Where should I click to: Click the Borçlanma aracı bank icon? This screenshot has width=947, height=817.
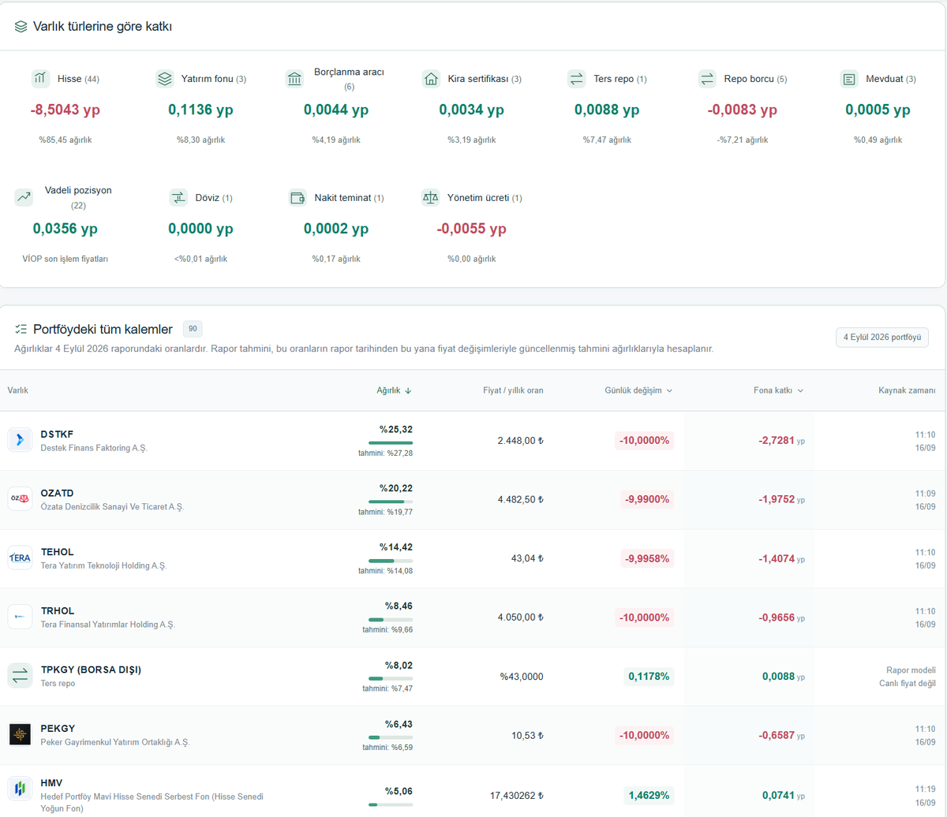click(294, 79)
